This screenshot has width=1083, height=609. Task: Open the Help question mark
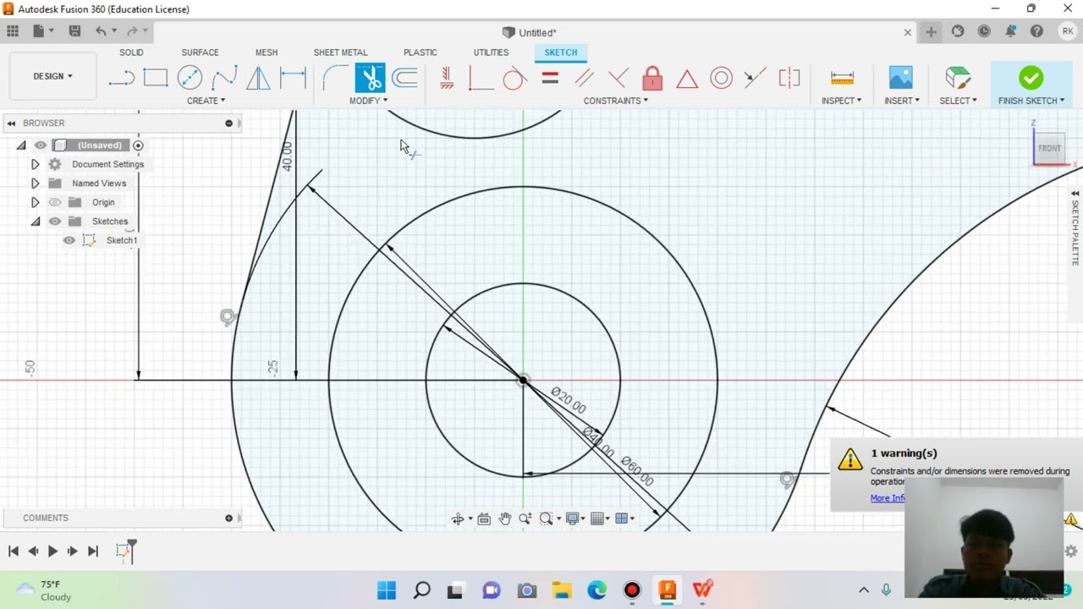pyautogui.click(x=1036, y=31)
